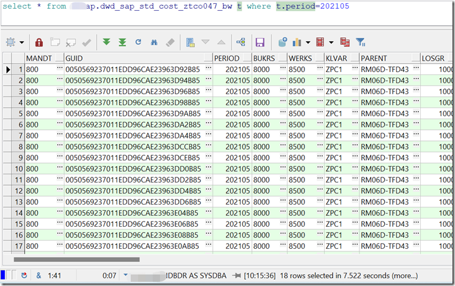
Task: Click the BUKRS column header
Action: tap(270, 58)
